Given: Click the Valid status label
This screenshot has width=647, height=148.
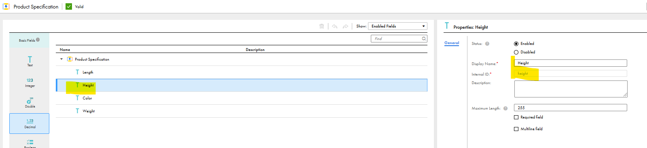Looking at the screenshot, I should tap(79, 7).
